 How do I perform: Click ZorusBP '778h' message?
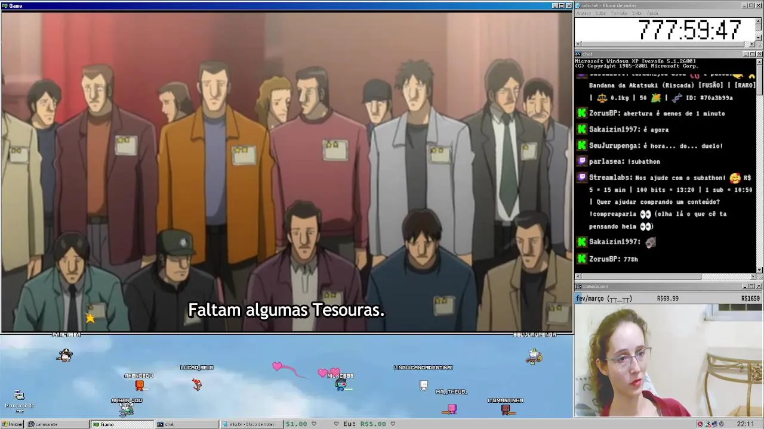[x=630, y=259]
